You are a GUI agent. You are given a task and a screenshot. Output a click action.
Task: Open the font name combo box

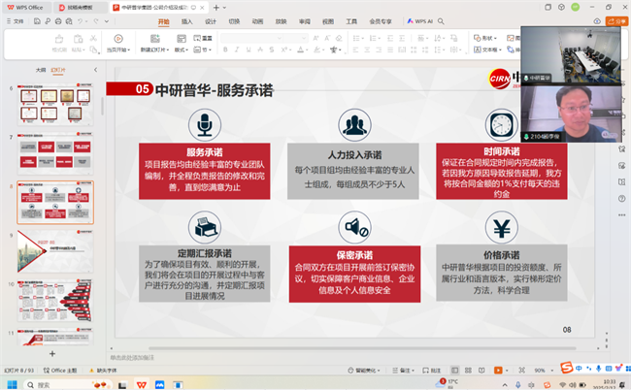252,38
